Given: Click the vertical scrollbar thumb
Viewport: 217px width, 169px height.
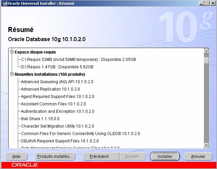Looking at the screenshot, I should coord(206,60).
